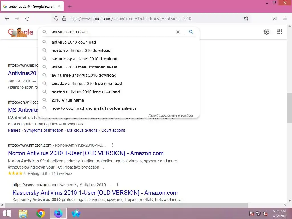Open options menu for Norton Amazon result

click(x=112, y=145)
